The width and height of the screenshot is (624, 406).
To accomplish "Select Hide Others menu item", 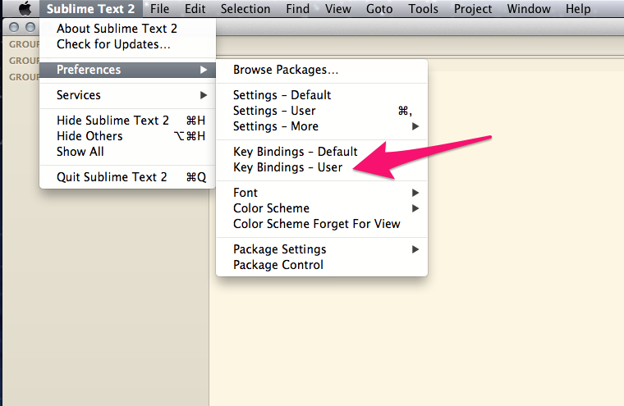I will point(89,136).
